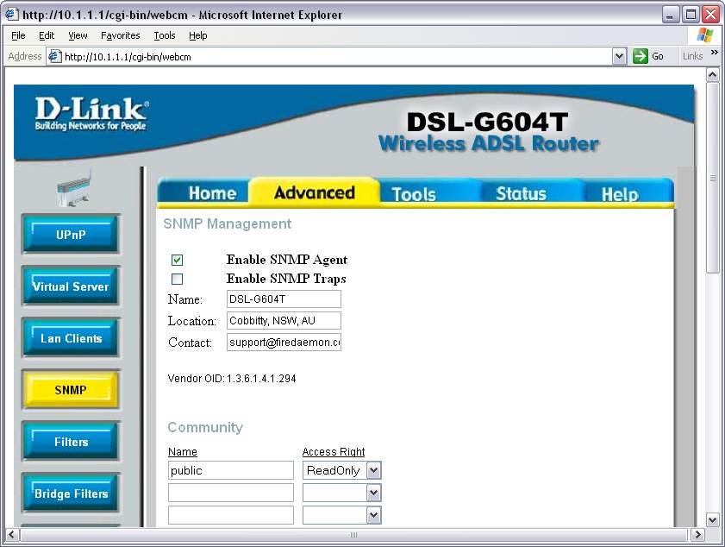Open the Virtual Server page
The height and width of the screenshot is (547, 725).
pyautogui.click(x=71, y=286)
